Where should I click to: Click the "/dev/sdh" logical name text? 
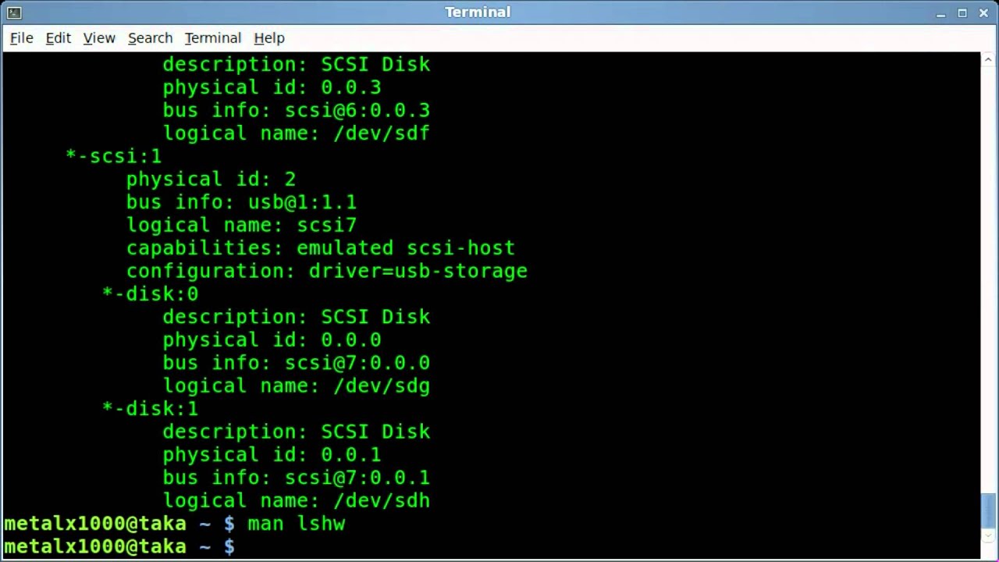click(382, 500)
